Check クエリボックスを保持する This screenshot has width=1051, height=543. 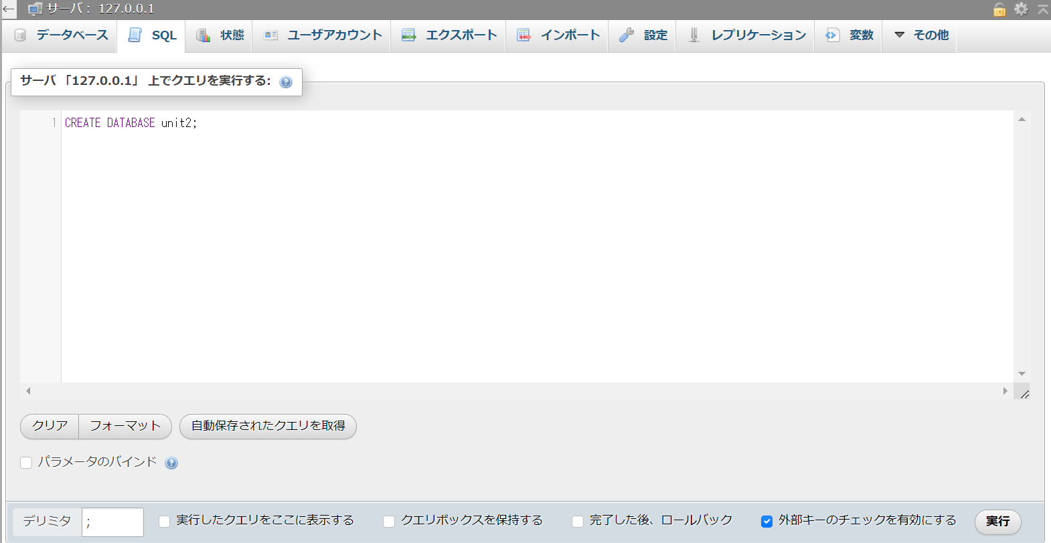coord(389,522)
